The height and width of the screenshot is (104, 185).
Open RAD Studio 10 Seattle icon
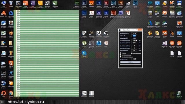[x=172, y=44]
